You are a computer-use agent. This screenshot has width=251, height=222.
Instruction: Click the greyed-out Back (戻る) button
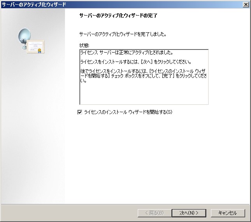click(154, 213)
